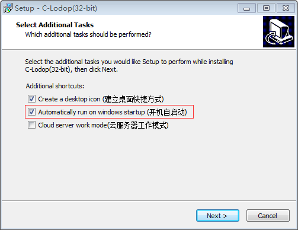Uncheck the Create a desktop icon checkbox
The height and width of the screenshot is (230, 298).
click(x=31, y=99)
